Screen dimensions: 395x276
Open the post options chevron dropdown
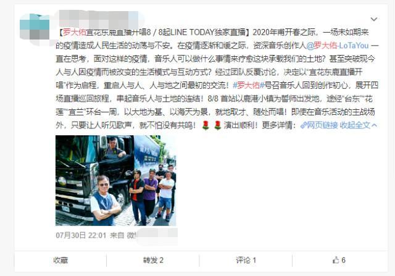(x=374, y=19)
